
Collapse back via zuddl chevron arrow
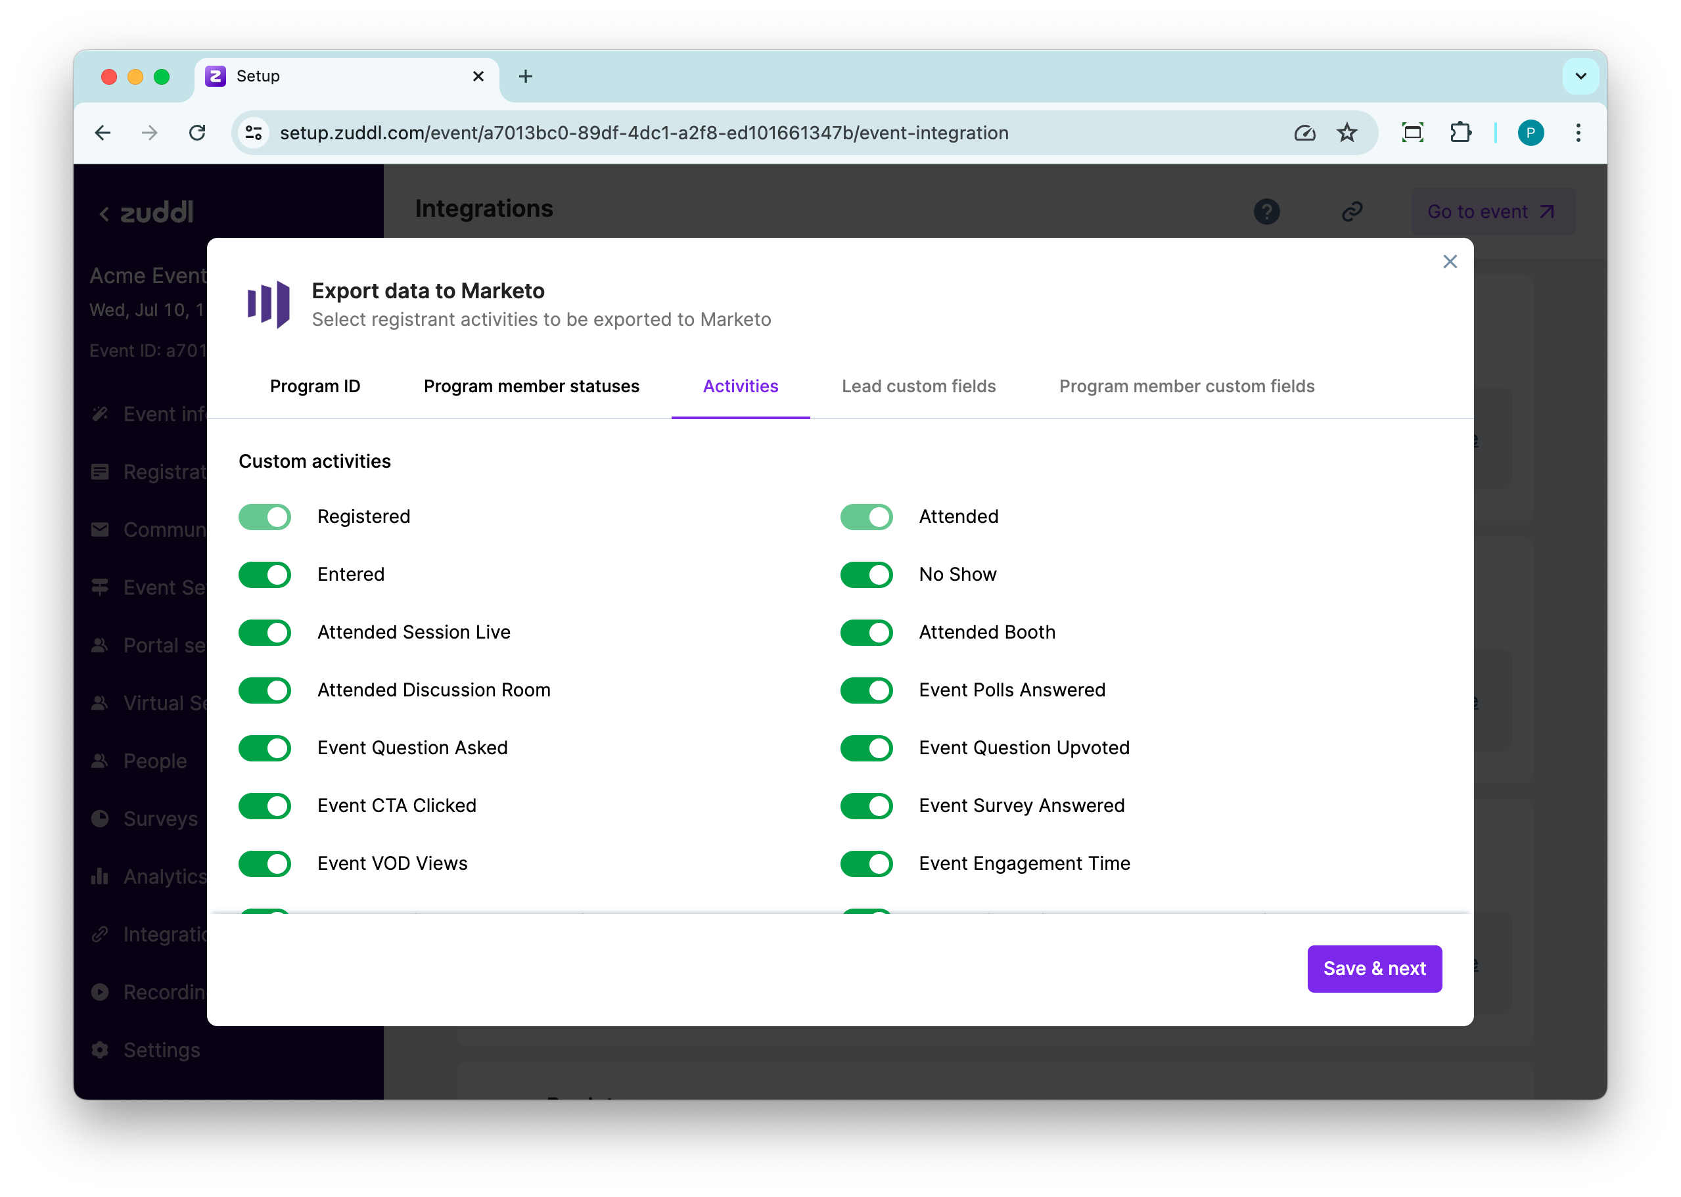click(x=104, y=214)
